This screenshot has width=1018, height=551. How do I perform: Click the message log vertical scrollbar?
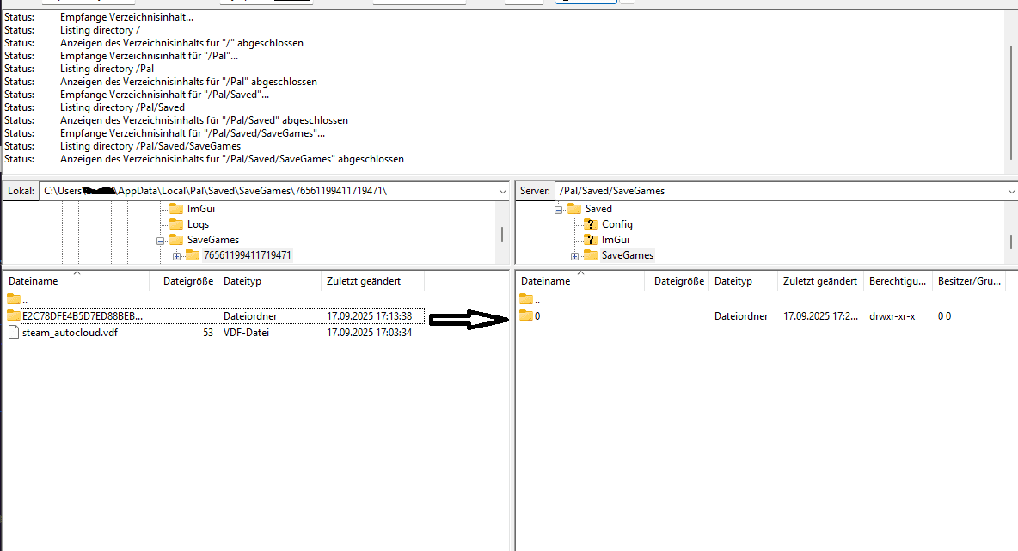(1010, 86)
